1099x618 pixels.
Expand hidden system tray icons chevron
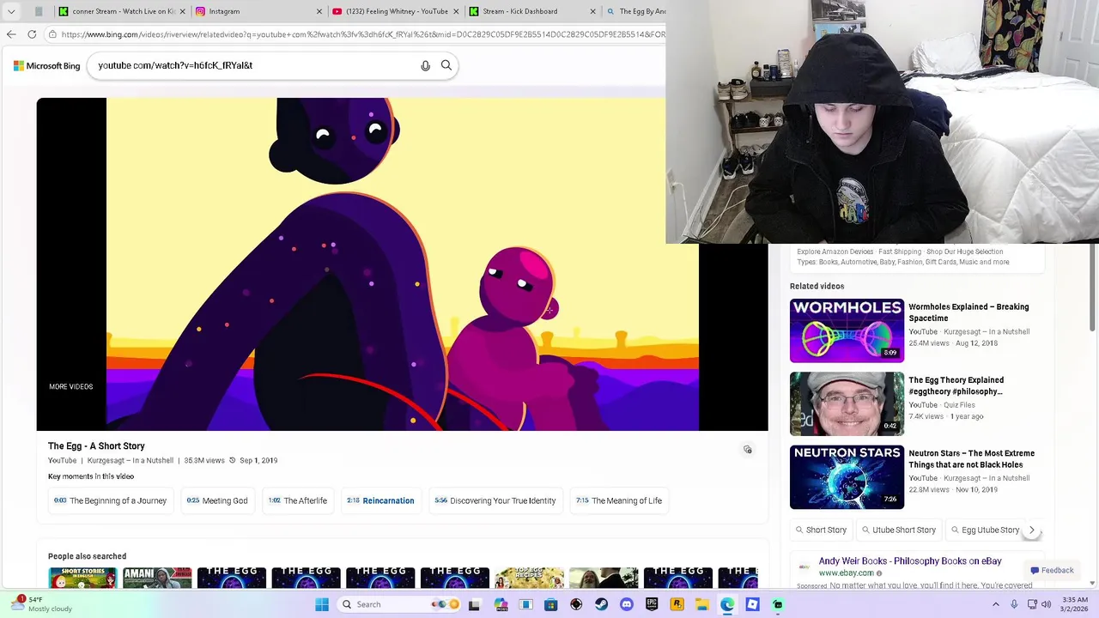[x=996, y=604]
